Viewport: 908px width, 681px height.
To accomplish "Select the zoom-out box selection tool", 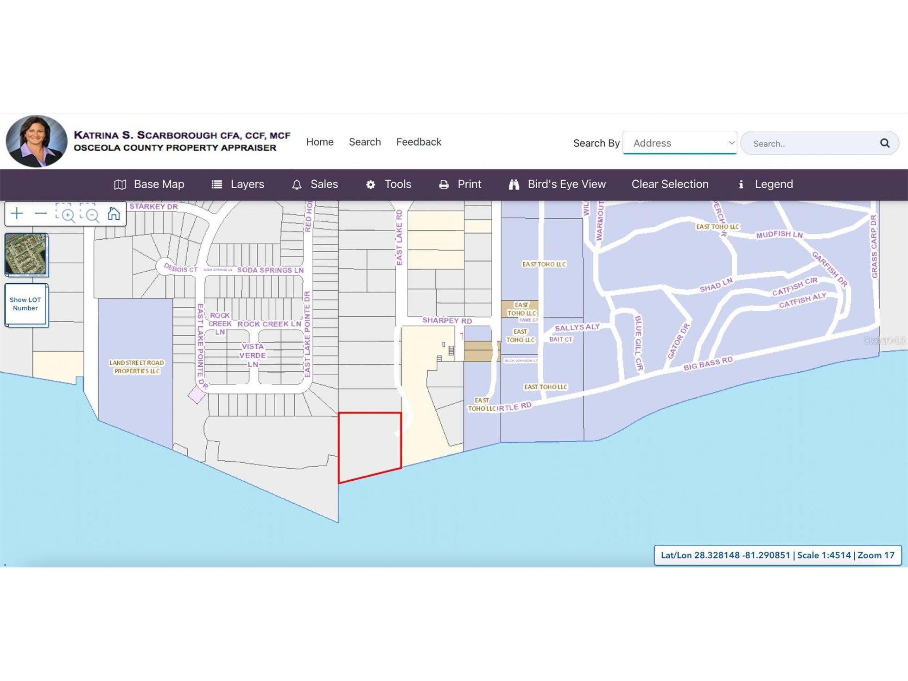I will (90, 213).
